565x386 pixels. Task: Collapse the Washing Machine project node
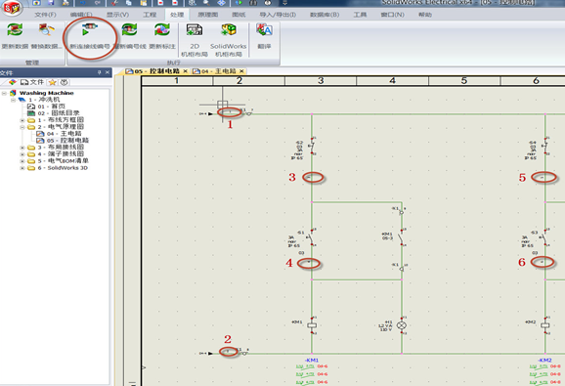[4, 93]
